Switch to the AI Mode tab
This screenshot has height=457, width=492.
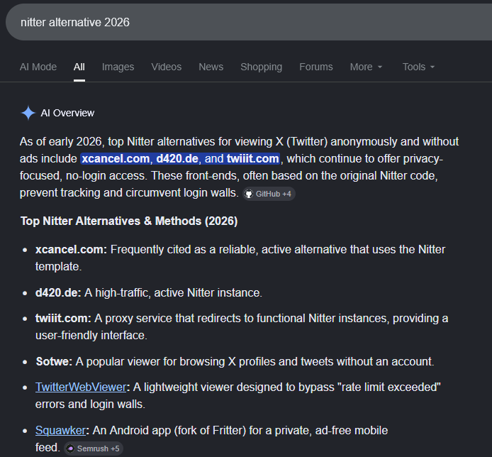click(x=38, y=67)
